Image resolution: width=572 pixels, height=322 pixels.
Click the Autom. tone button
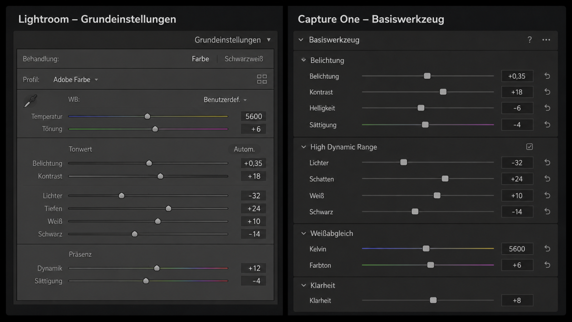coord(245,149)
